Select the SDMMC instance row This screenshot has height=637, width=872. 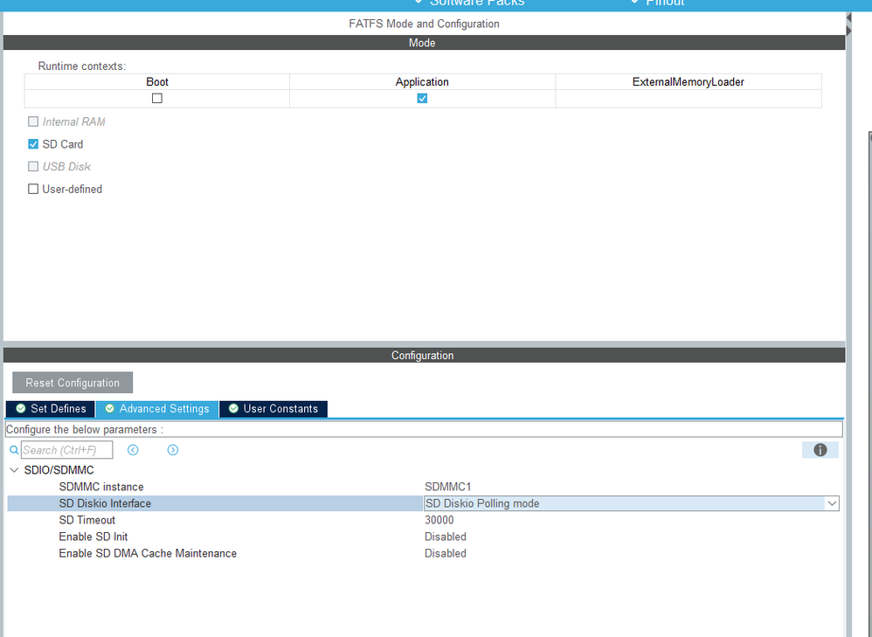[423, 487]
